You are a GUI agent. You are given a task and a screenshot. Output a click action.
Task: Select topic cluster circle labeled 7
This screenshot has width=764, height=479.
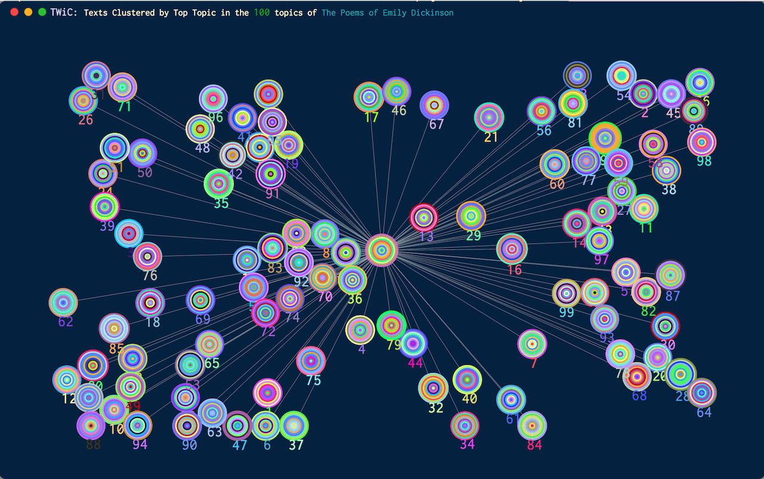click(x=532, y=344)
